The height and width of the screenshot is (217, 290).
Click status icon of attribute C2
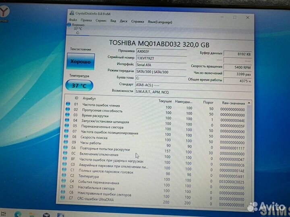64,175
